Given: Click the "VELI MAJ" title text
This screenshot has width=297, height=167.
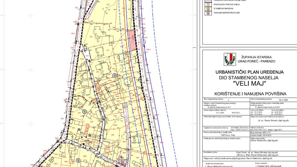Looking at the screenshot, I should tap(249, 83).
